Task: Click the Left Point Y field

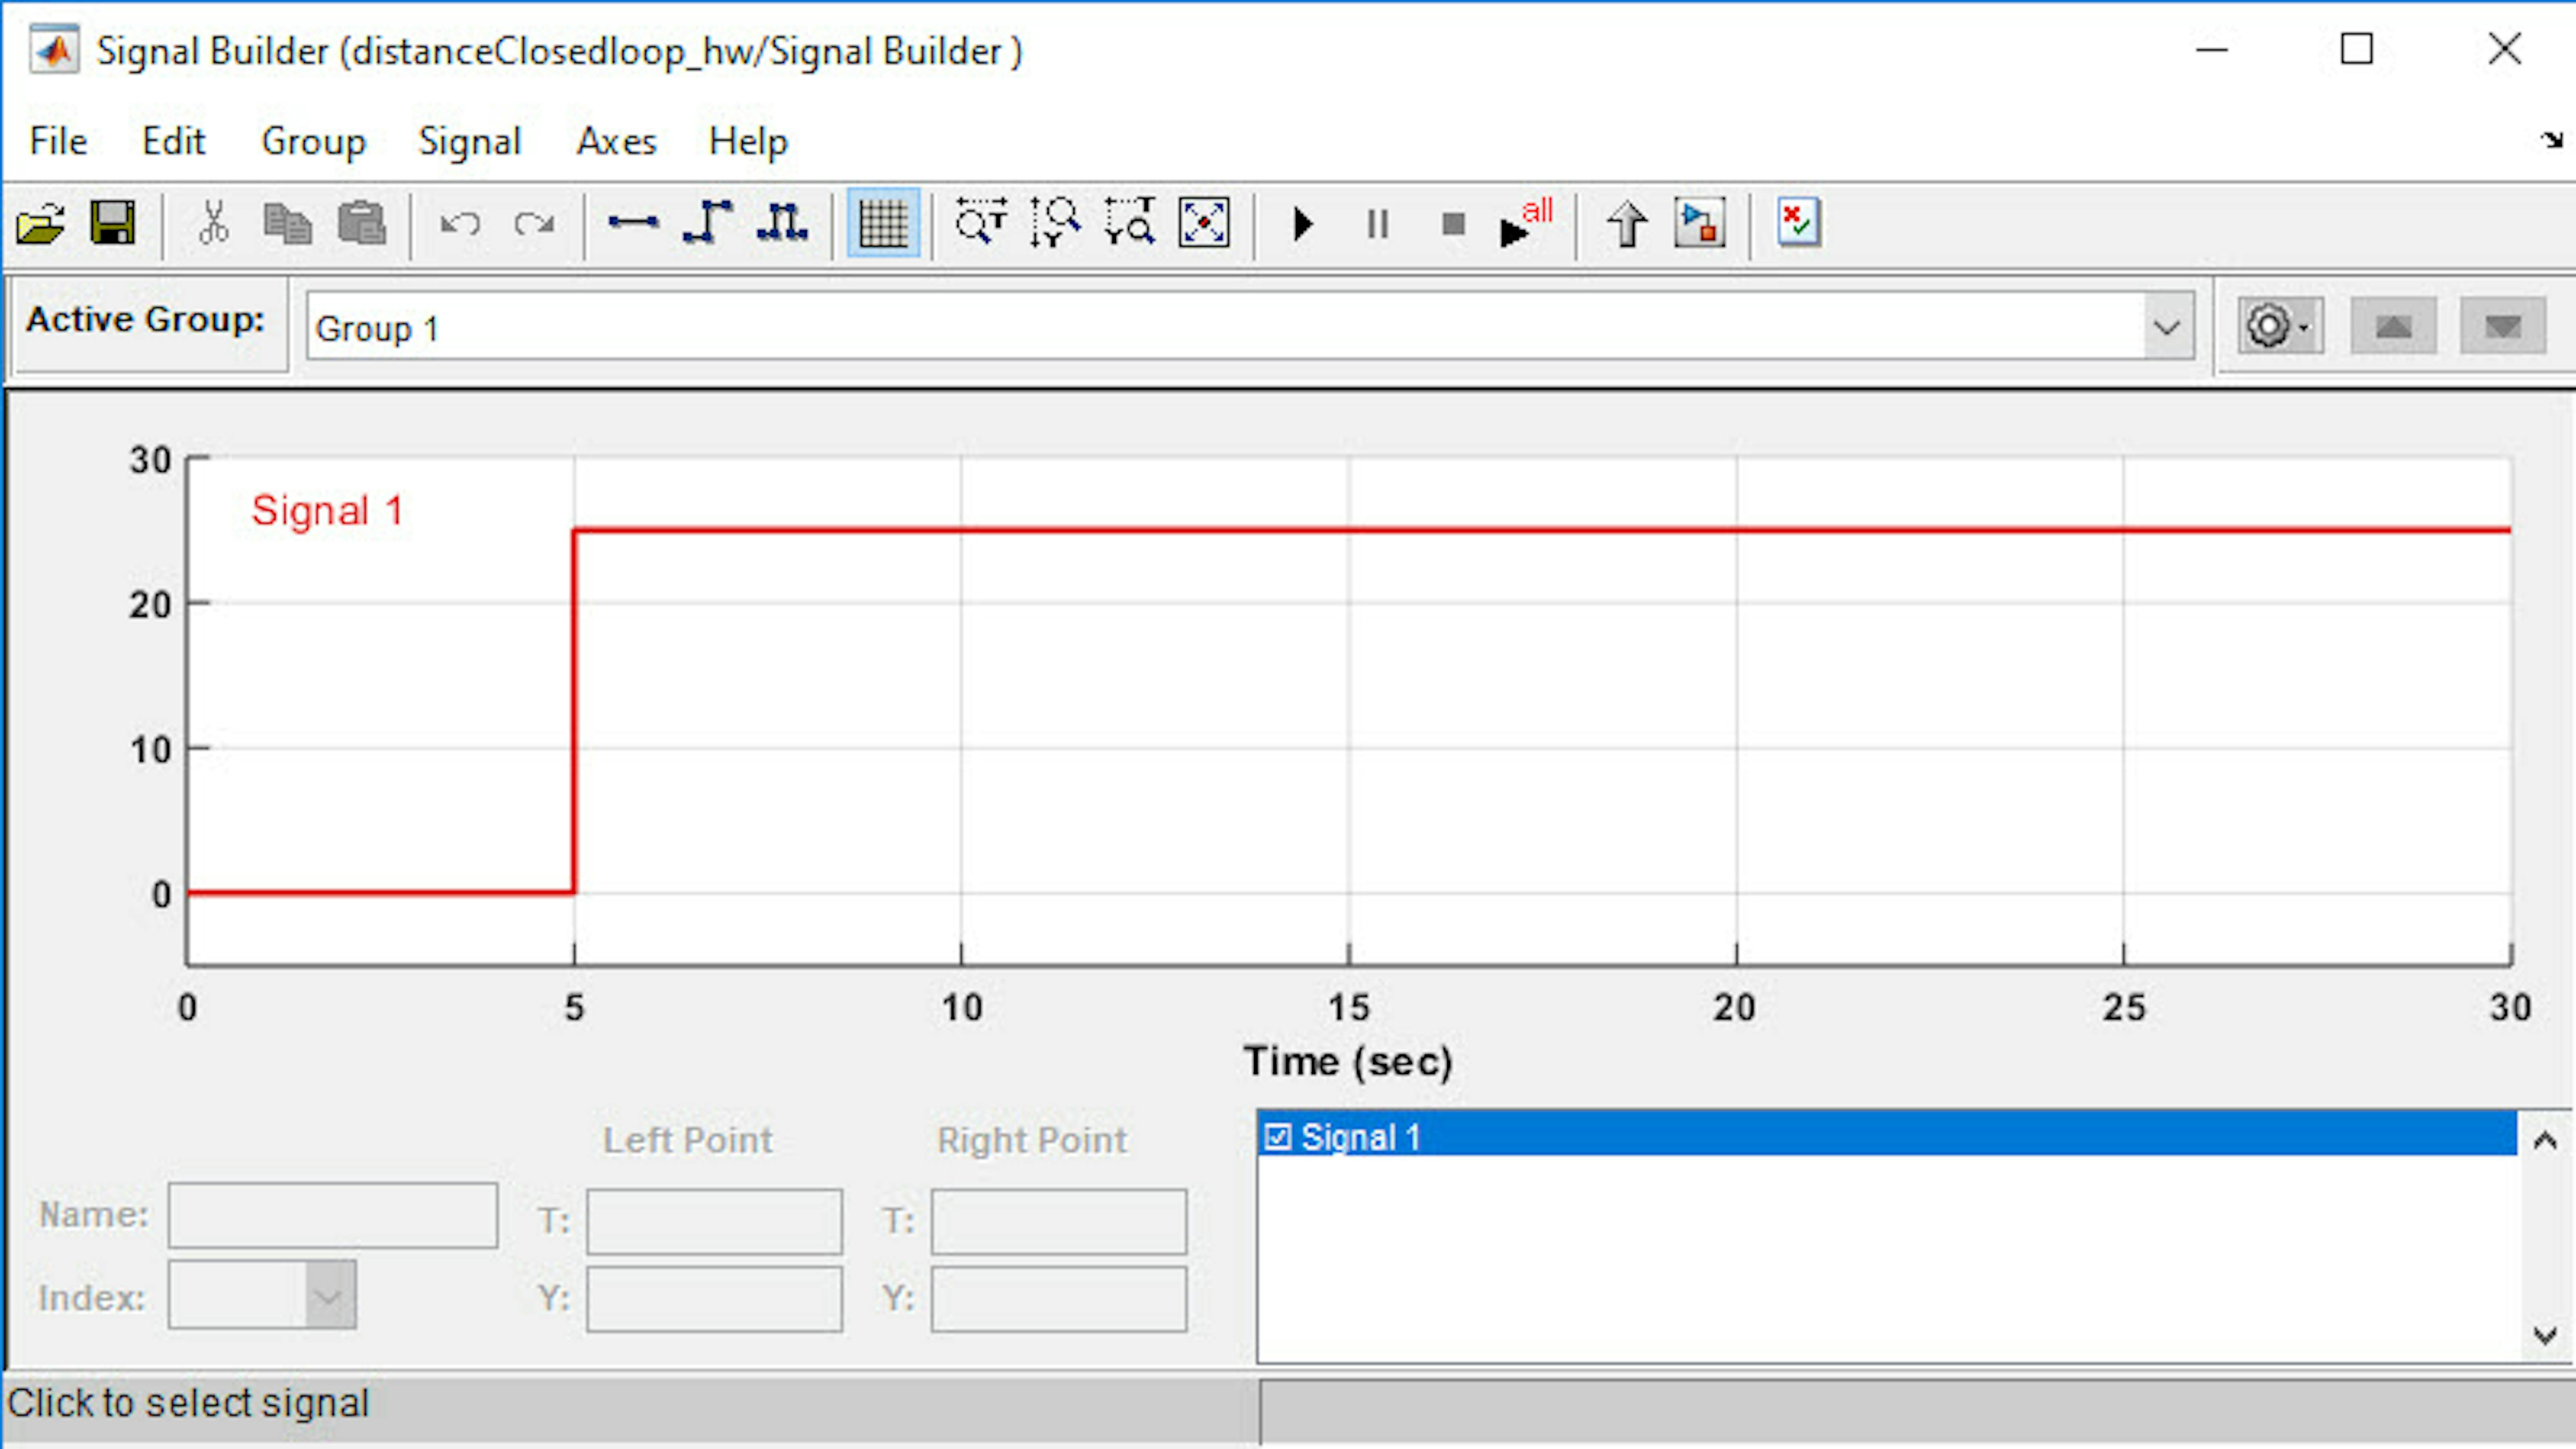Action: coord(714,1299)
